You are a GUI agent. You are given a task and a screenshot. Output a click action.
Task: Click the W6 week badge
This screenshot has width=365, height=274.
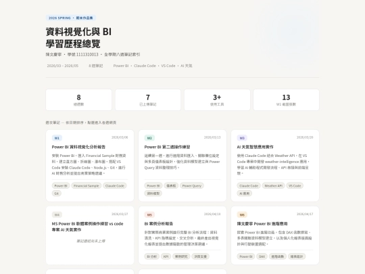coord(242,214)
